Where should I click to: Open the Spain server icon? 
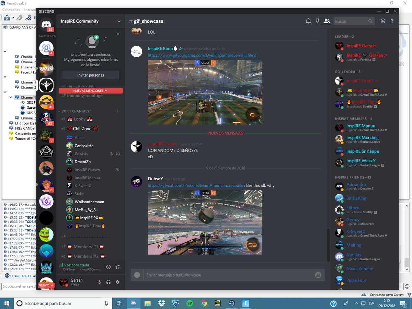tap(46, 69)
